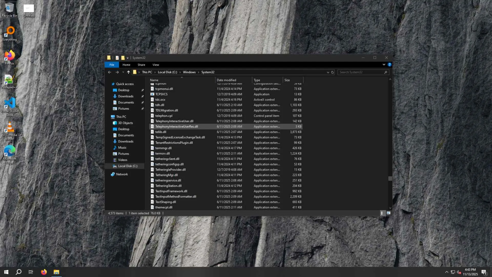The height and width of the screenshot is (277, 492).
Task: Sort files by Date modified column
Action: (x=226, y=80)
